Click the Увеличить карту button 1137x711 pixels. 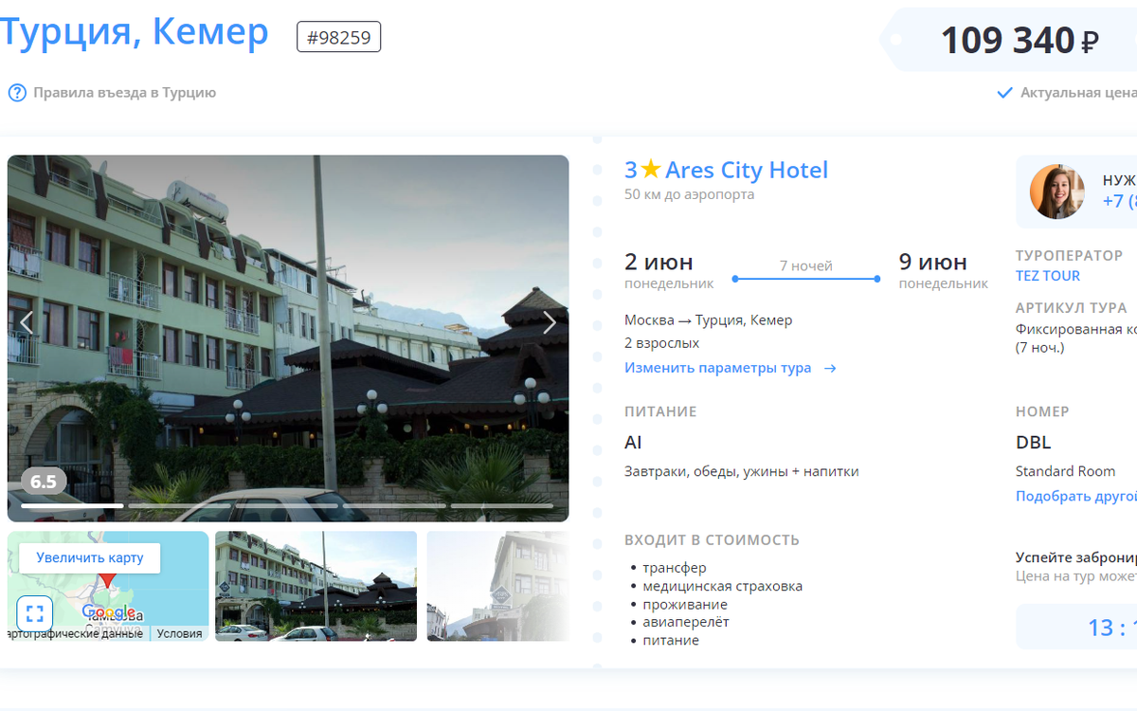tap(90, 557)
